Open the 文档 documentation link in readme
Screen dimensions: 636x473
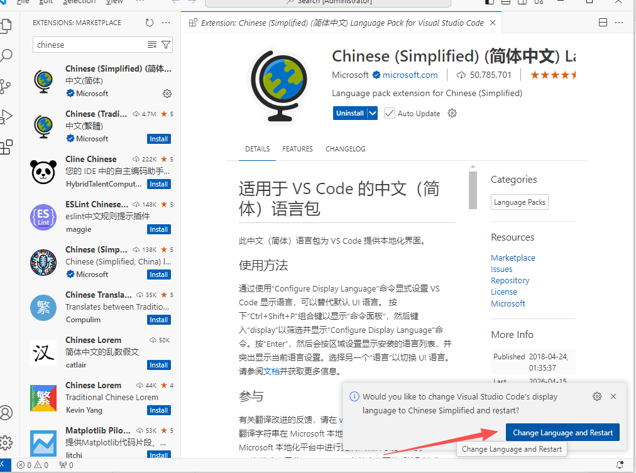coord(271,371)
